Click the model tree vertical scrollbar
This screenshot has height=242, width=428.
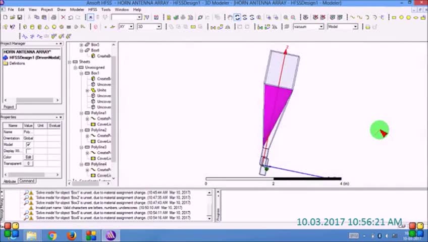(x=114, y=110)
